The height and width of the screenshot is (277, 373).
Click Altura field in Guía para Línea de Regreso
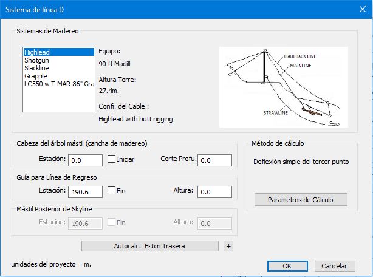click(215, 192)
